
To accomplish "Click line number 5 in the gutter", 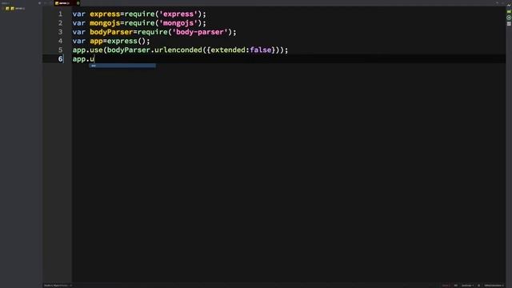I will point(61,50).
